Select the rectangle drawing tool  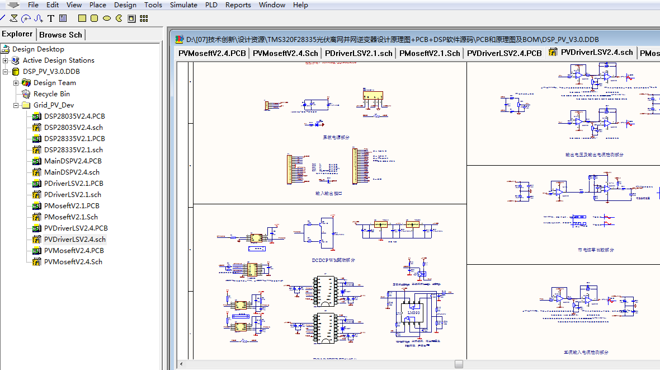point(82,18)
